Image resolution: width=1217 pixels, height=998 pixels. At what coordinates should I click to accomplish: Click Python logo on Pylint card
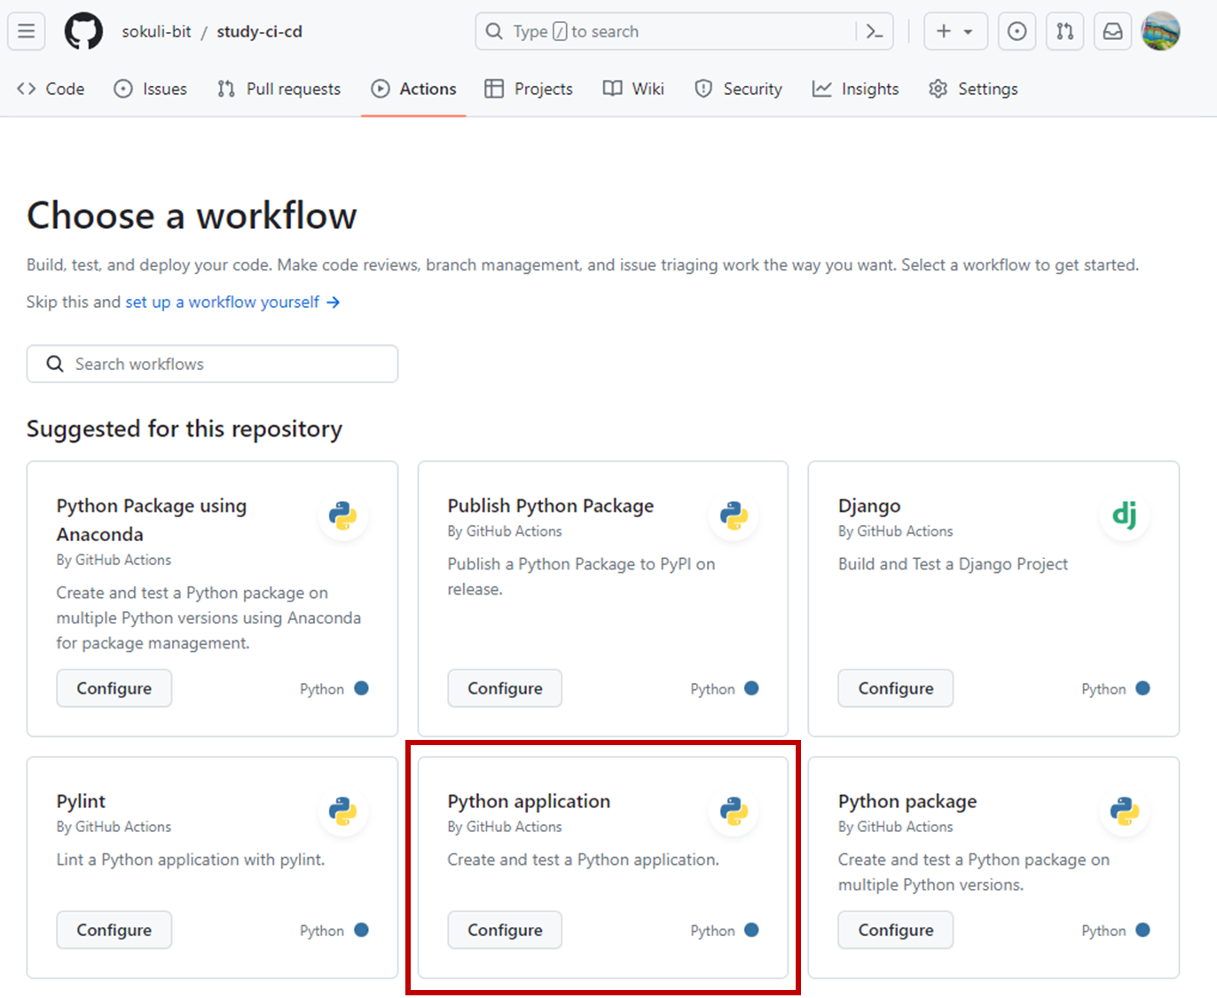pos(342,811)
